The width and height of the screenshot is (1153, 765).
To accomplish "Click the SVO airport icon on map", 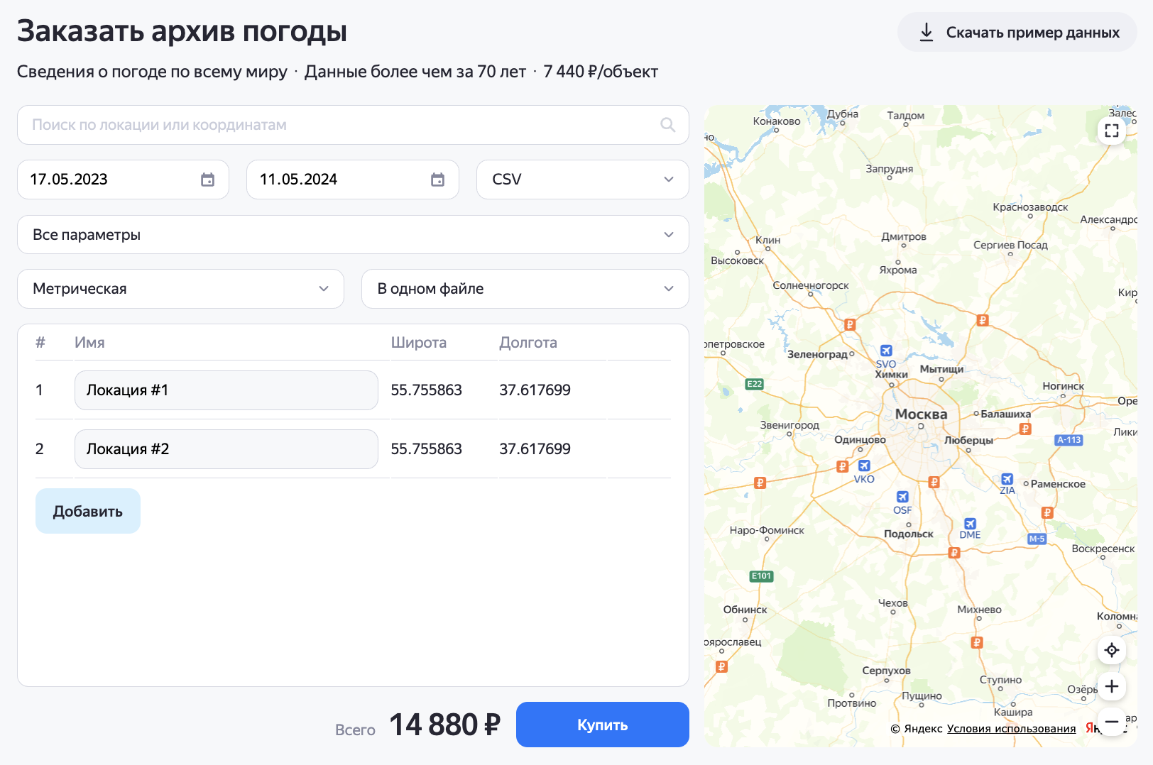I will (886, 351).
